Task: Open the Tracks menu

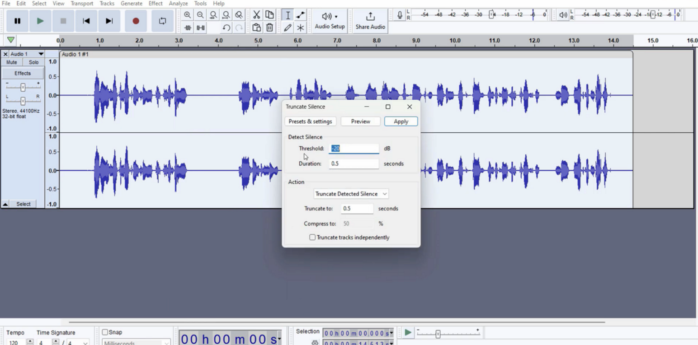Action: click(x=107, y=4)
